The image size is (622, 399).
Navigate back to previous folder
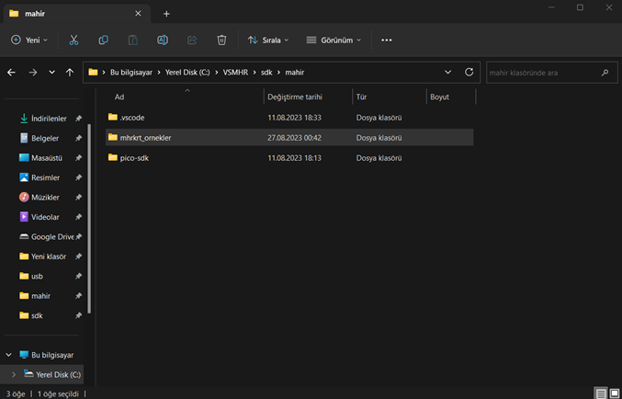(x=12, y=72)
